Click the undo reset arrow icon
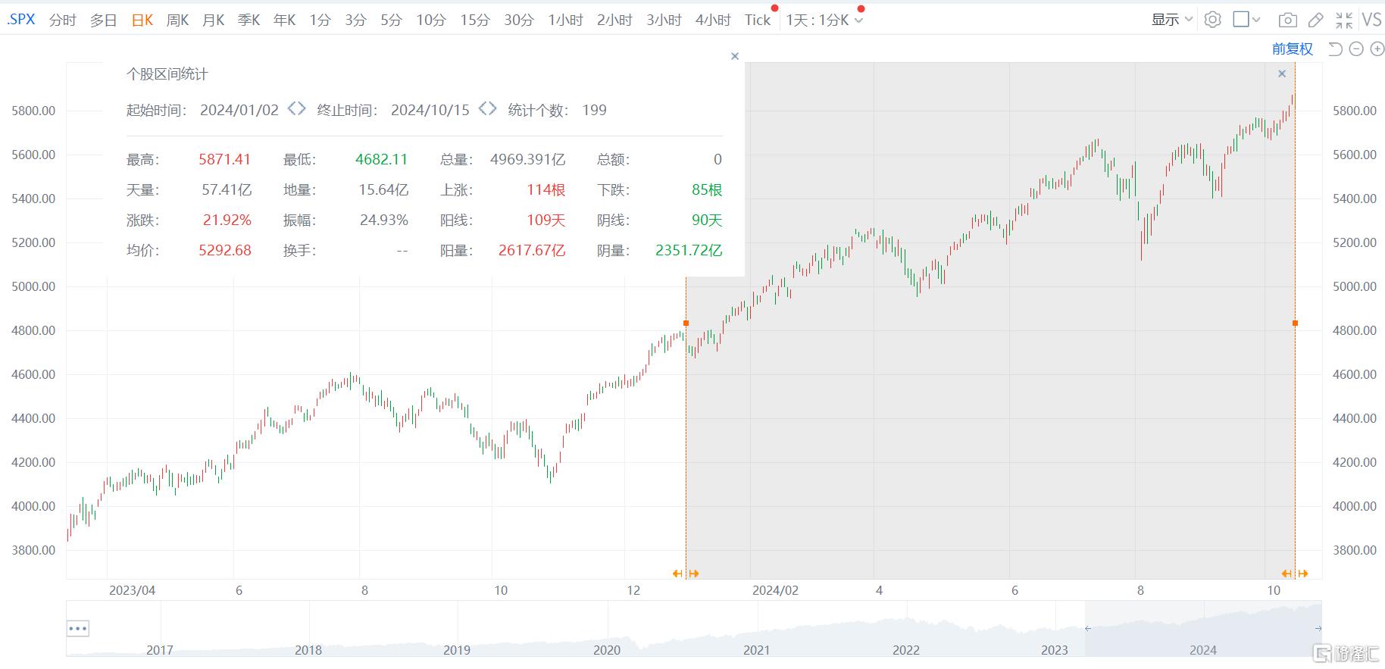The width and height of the screenshot is (1385, 669). point(1335,49)
